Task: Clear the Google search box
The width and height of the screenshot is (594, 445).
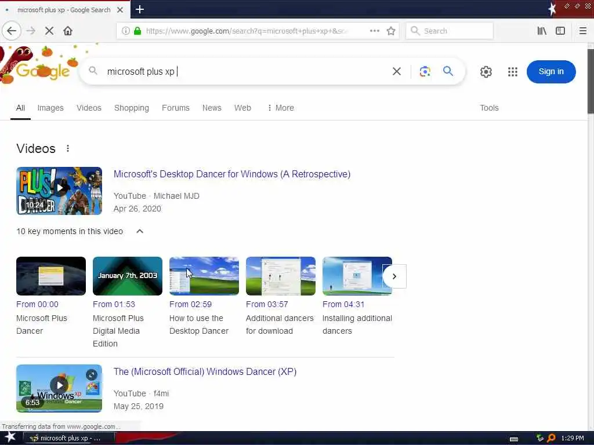Action: coord(397,71)
